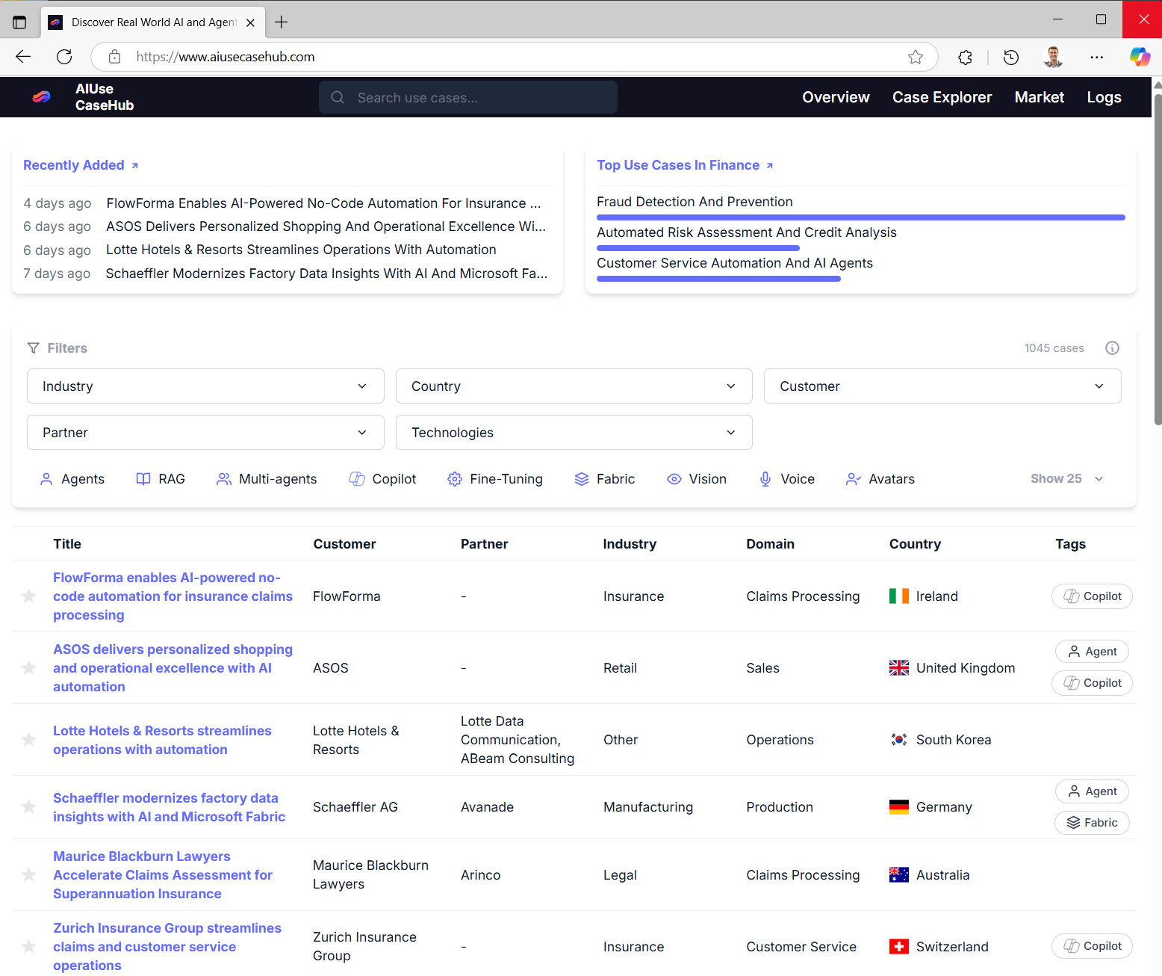This screenshot has width=1162, height=976.
Task: Favorite the Lotte Hotels & Resorts row
Action: click(x=28, y=740)
